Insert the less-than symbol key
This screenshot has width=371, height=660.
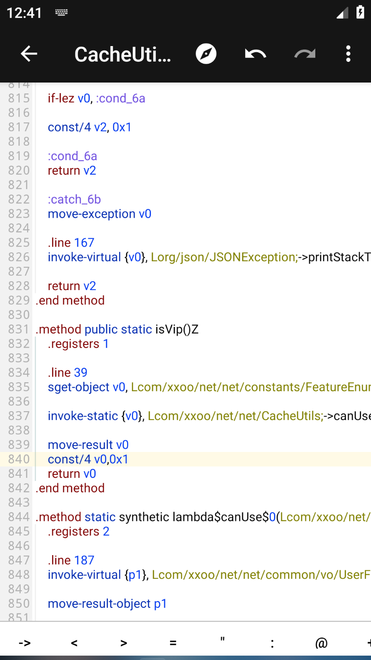74,643
